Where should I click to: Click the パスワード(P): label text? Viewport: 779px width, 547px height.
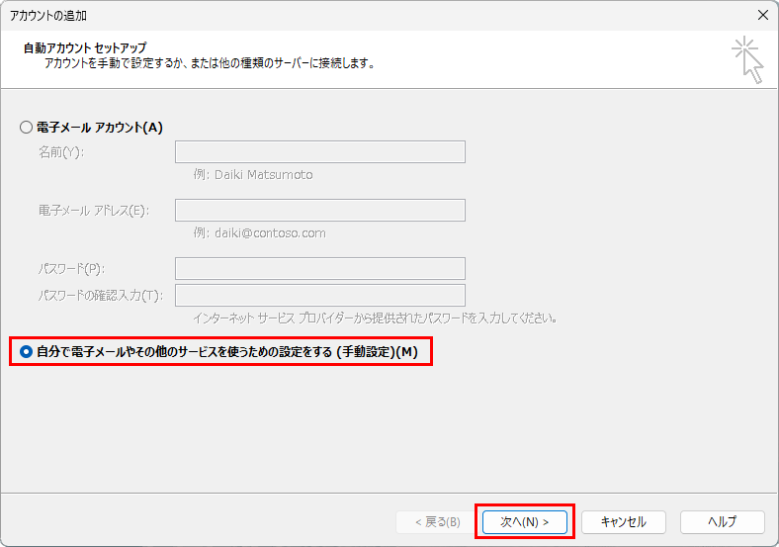pos(71,269)
